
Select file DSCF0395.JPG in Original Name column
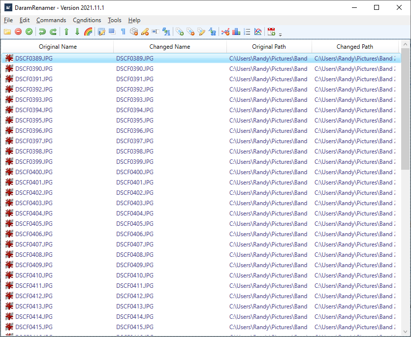coord(34,120)
